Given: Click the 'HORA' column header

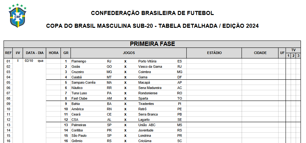Looking at the screenshot, I should [x=54, y=53].
